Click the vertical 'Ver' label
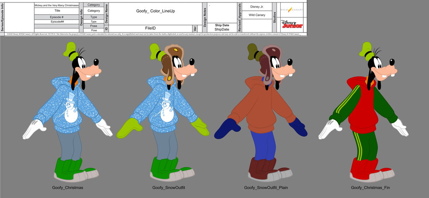The height and width of the screenshot is (198, 429). pyautogui.click(x=195, y=28)
